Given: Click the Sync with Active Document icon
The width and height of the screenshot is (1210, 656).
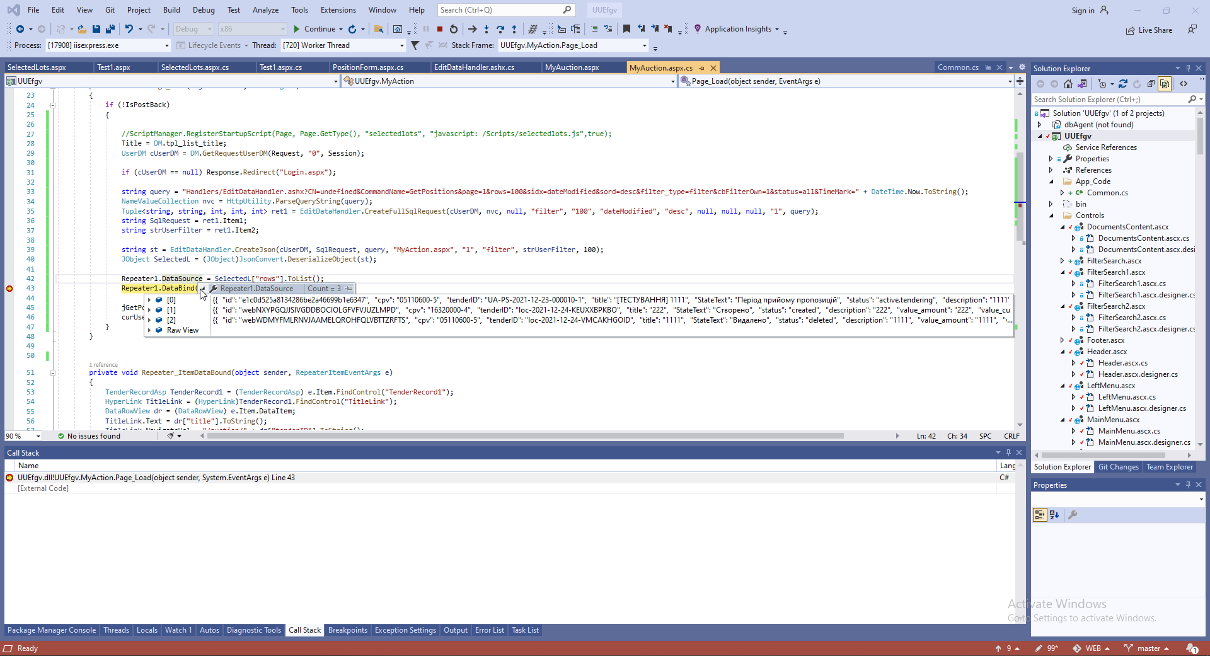Looking at the screenshot, I should pos(1123,84).
